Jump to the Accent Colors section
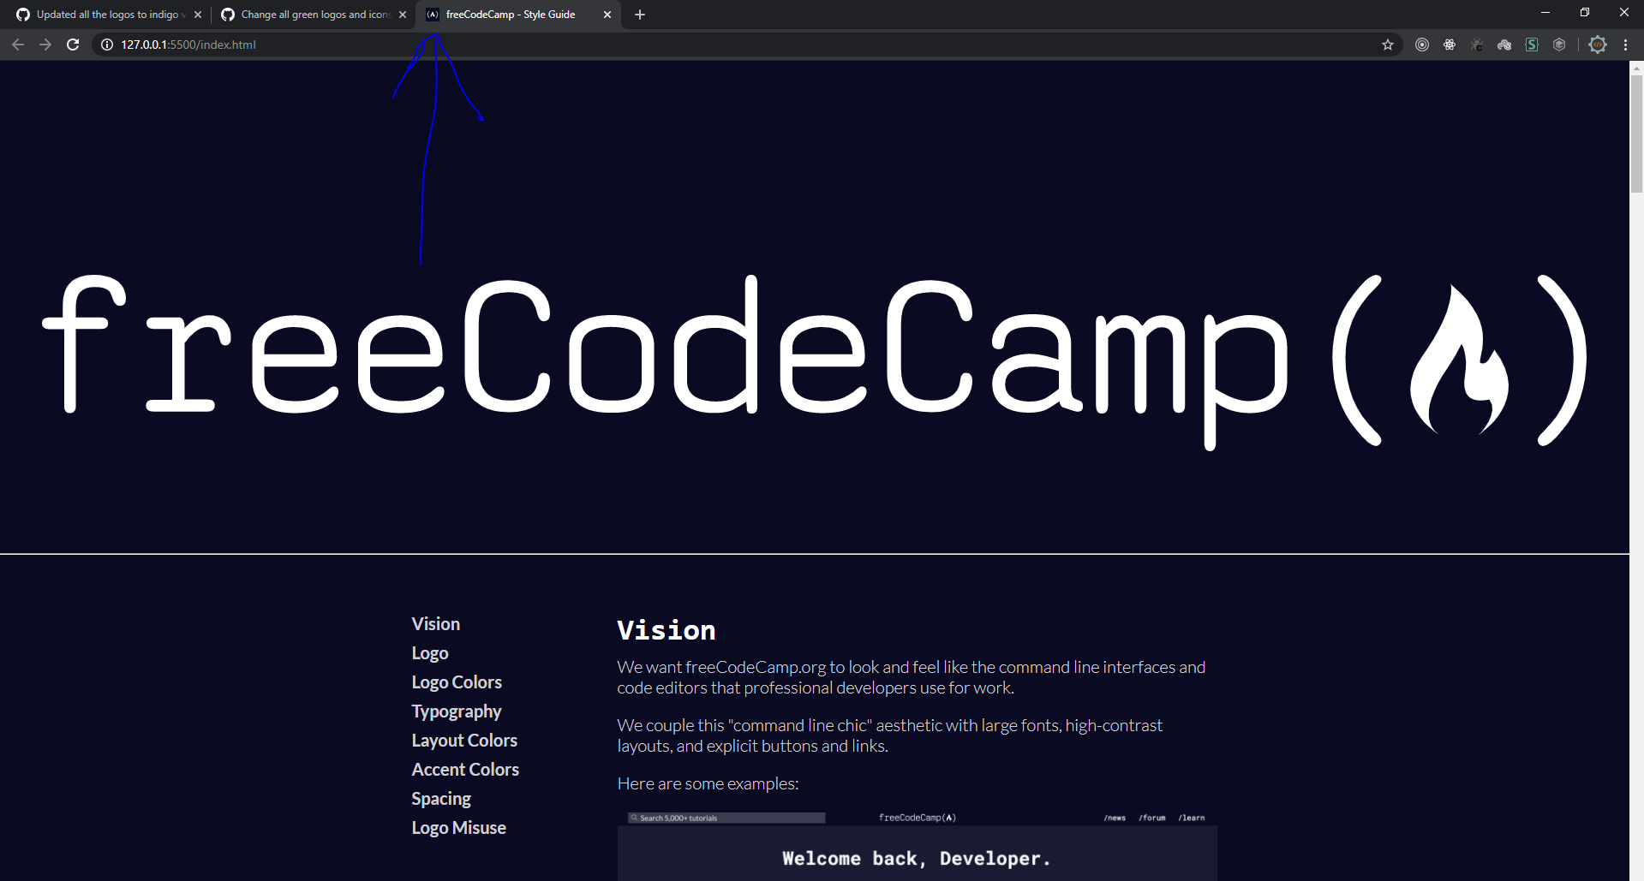1644x881 pixels. tap(465, 770)
